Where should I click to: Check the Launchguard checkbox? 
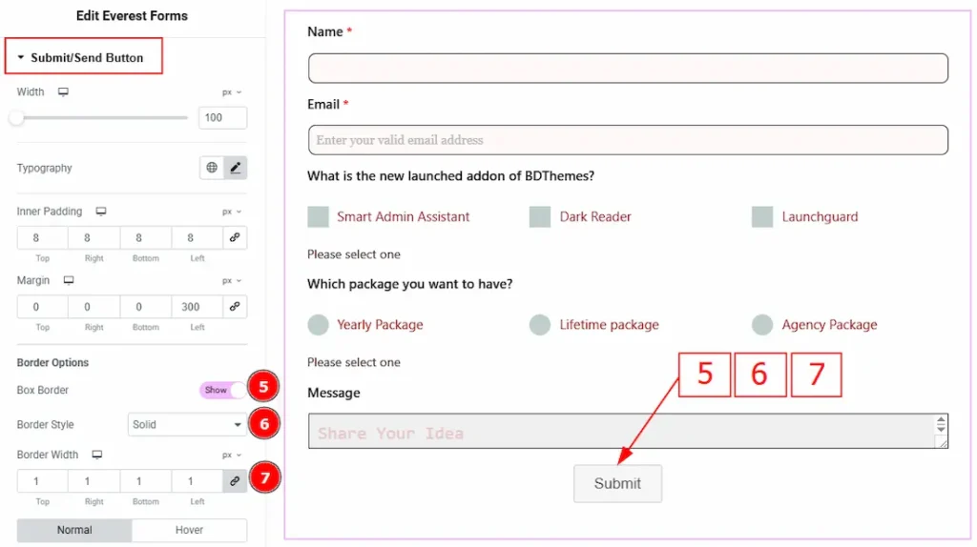[762, 216]
